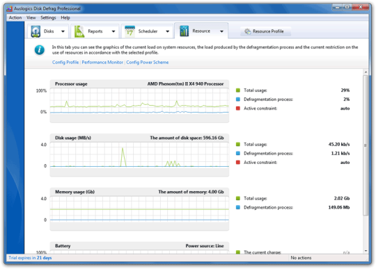The width and height of the screenshot is (376, 269).
Task: Click the Disks hard drive icon
Action: pyautogui.click(x=36, y=31)
